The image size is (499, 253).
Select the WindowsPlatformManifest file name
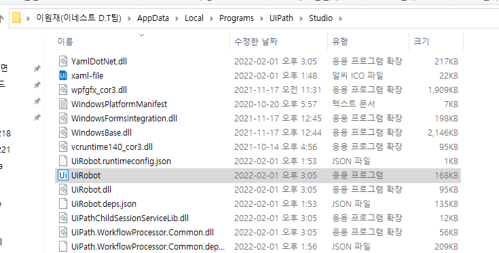[x=119, y=104]
